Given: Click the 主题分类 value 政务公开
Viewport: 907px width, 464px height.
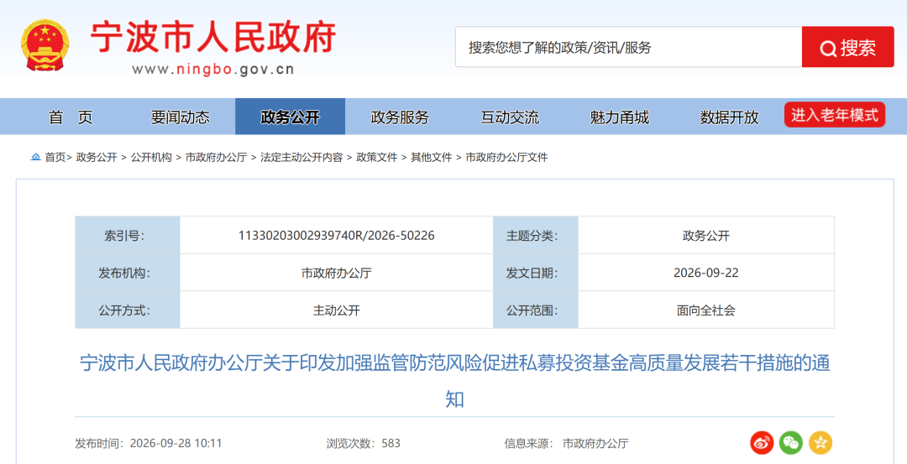Looking at the screenshot, I should [705, 236].
